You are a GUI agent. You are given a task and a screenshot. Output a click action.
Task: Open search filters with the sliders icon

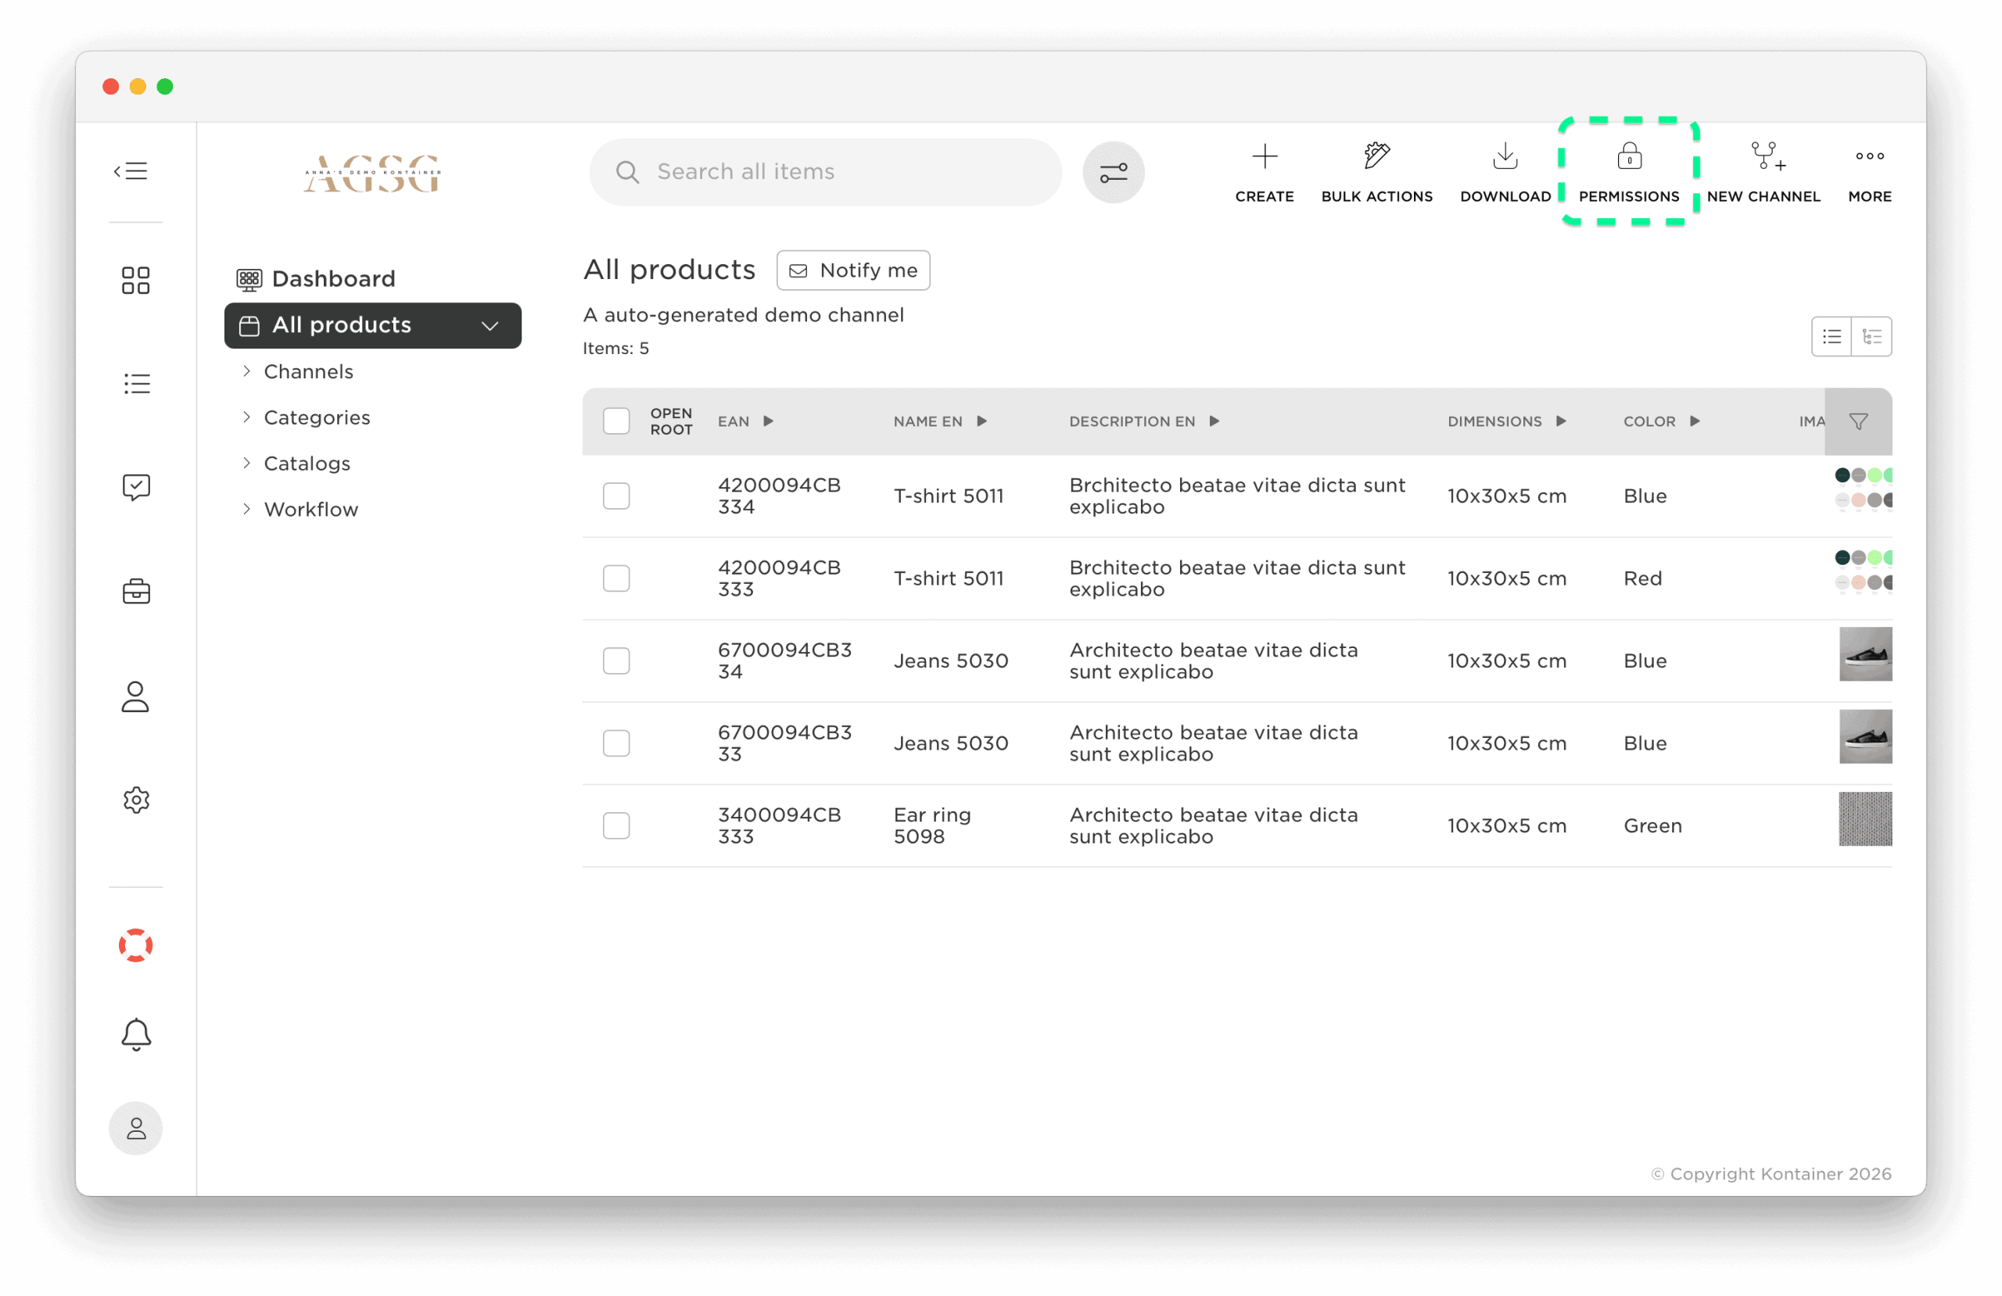click(1114, 171)
